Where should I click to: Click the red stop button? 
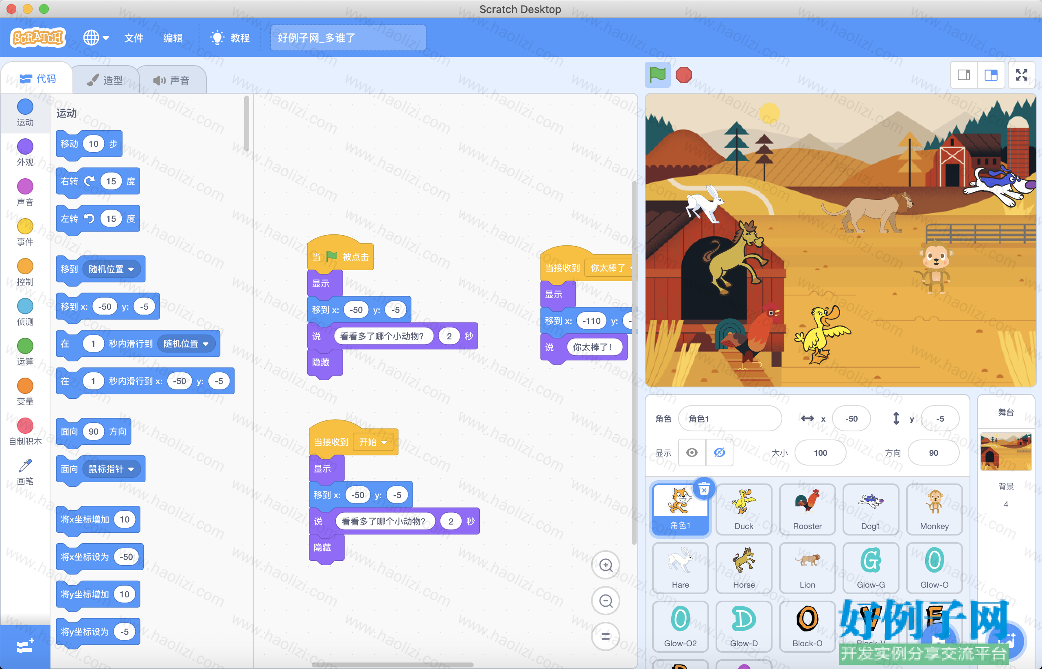(683, 75)
